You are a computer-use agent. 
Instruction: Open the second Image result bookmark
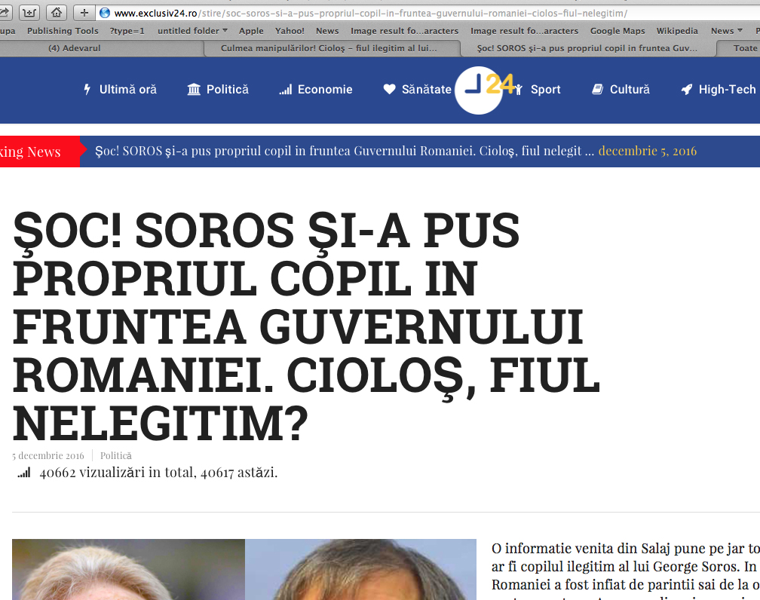coord(525,31)
